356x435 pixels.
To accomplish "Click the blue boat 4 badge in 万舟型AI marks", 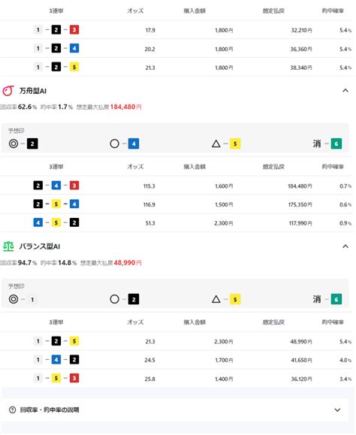I will pos(134,143).
